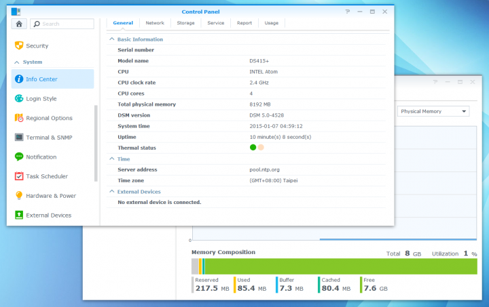Collapse the System group in sidebar
The width and height of the screenshot is (489, 307).
[17, 62]
